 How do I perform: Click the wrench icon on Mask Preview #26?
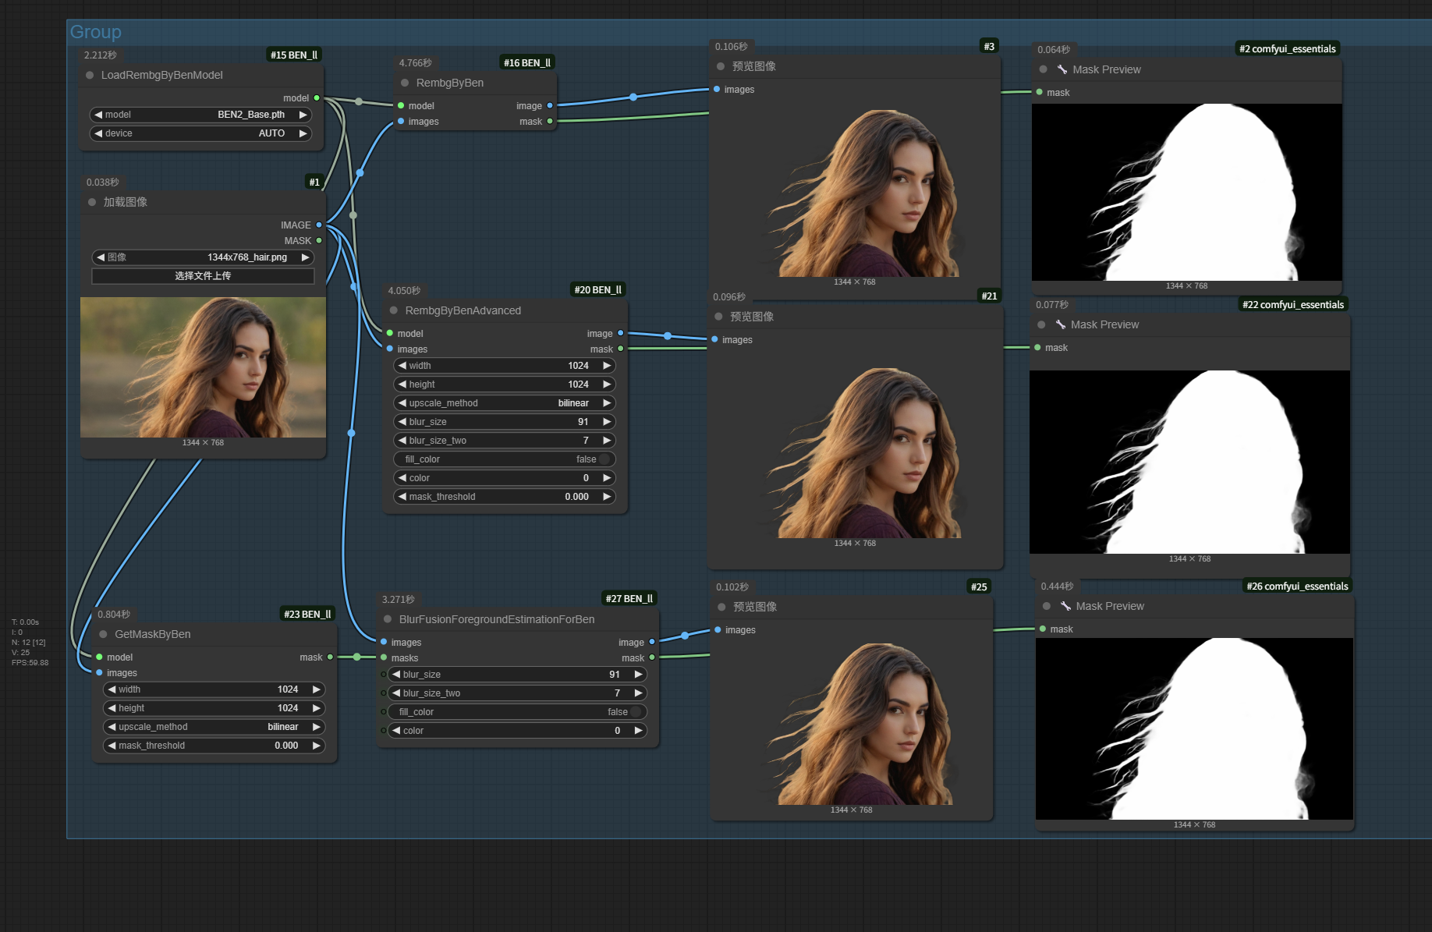[x=1065, y=607]
